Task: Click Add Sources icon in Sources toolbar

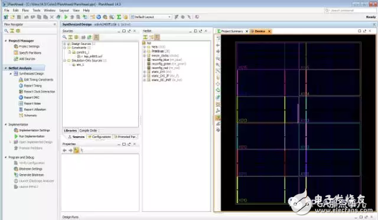Action: pos(89,37)
